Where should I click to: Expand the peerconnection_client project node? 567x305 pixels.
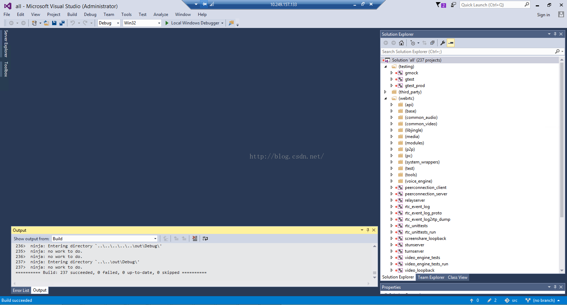pos(391,188)
